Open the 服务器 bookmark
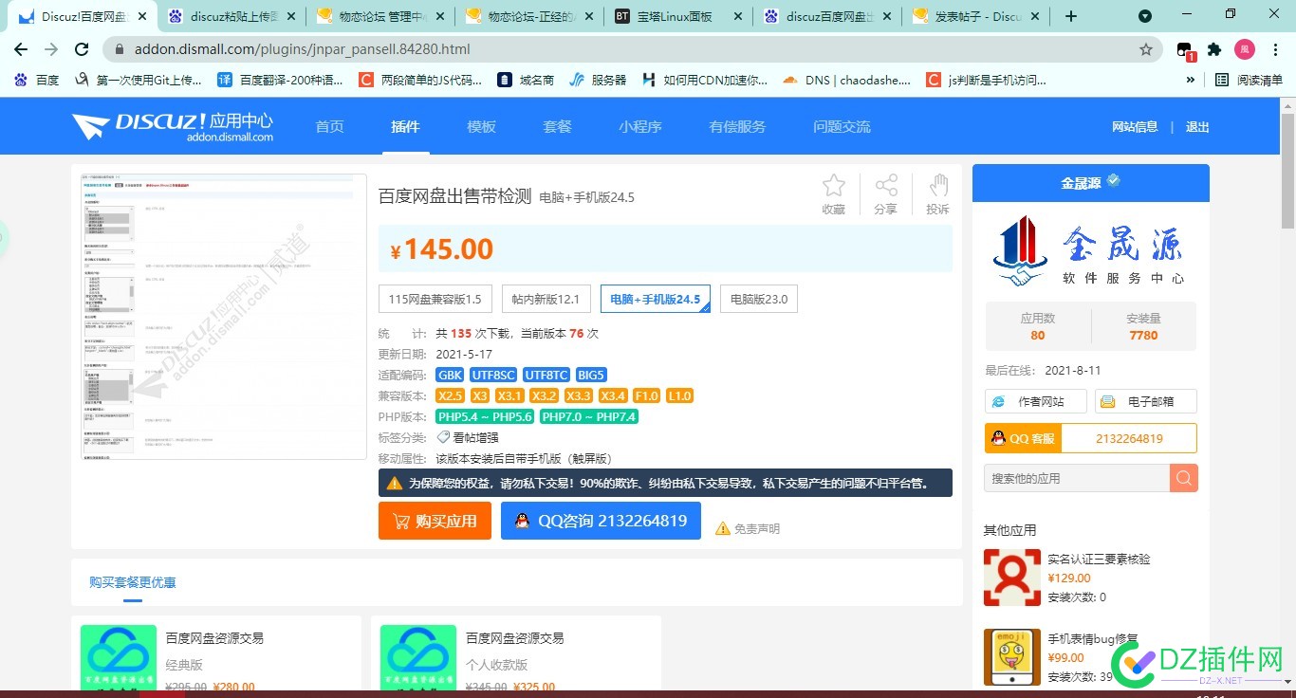This screenshot has height=698, width=1296. tap(598, 81)
